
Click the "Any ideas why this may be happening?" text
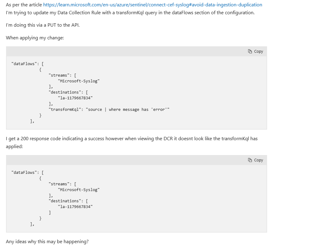tap(47, 242)
